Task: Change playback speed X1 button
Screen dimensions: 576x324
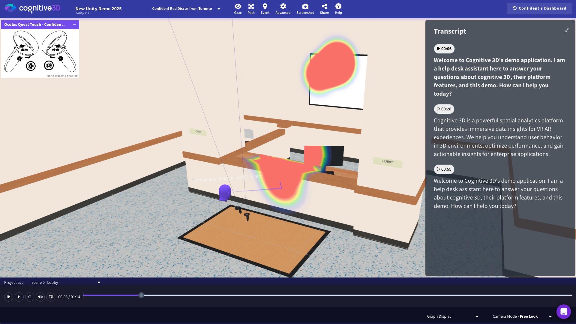Action: (30, 297)
